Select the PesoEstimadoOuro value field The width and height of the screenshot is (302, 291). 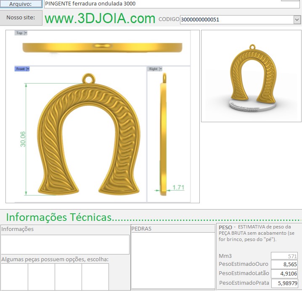(x=284, y=265)
